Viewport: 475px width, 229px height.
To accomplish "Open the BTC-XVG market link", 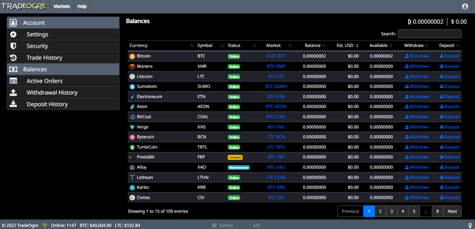I will 276,127.
